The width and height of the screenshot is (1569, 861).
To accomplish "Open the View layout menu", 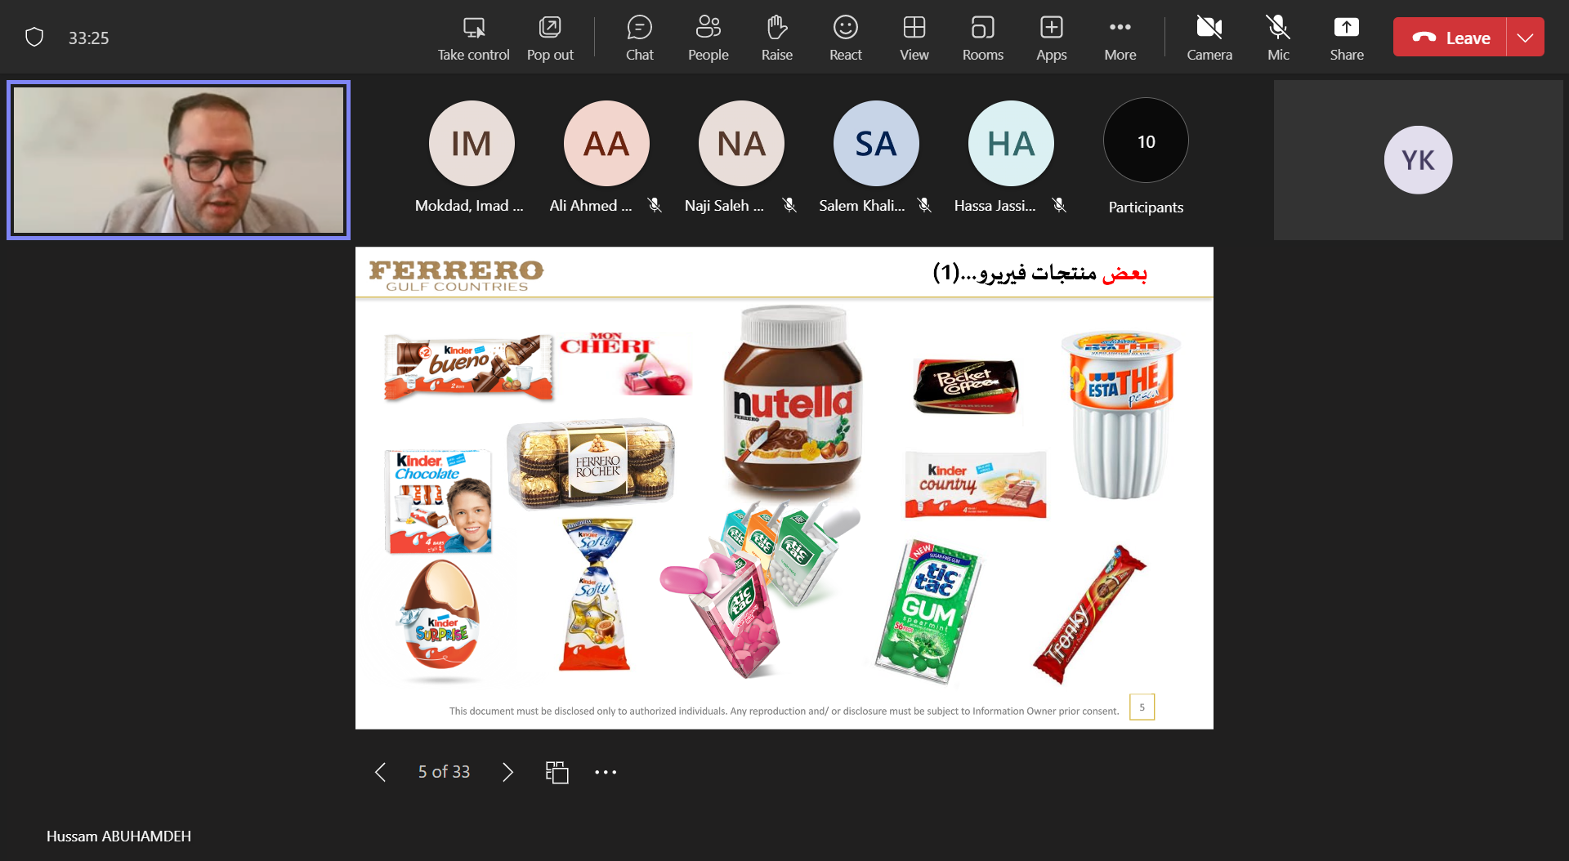I will tap(914, 38).
